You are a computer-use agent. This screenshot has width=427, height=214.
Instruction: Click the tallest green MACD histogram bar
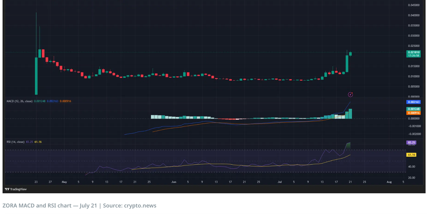point(351,114)
